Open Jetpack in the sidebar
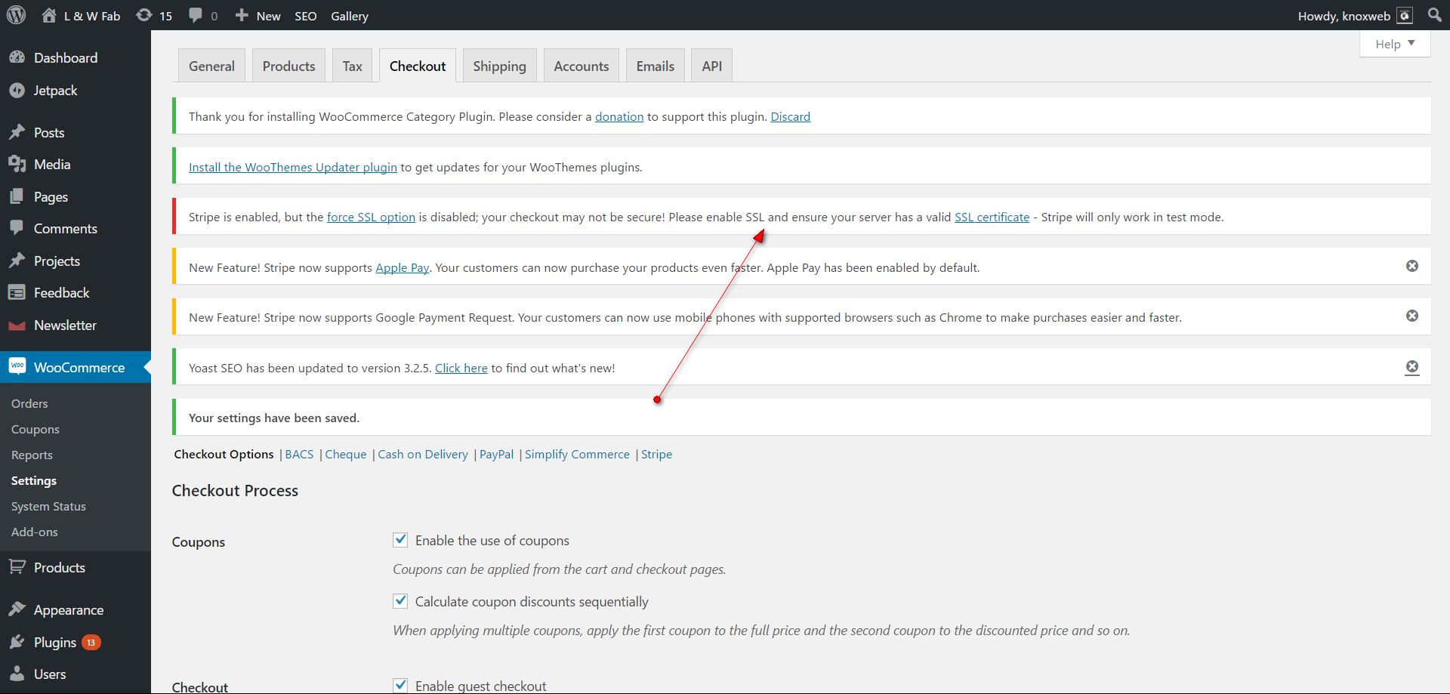This screenshot has width=1450, height=694. (x=55, y=91)
